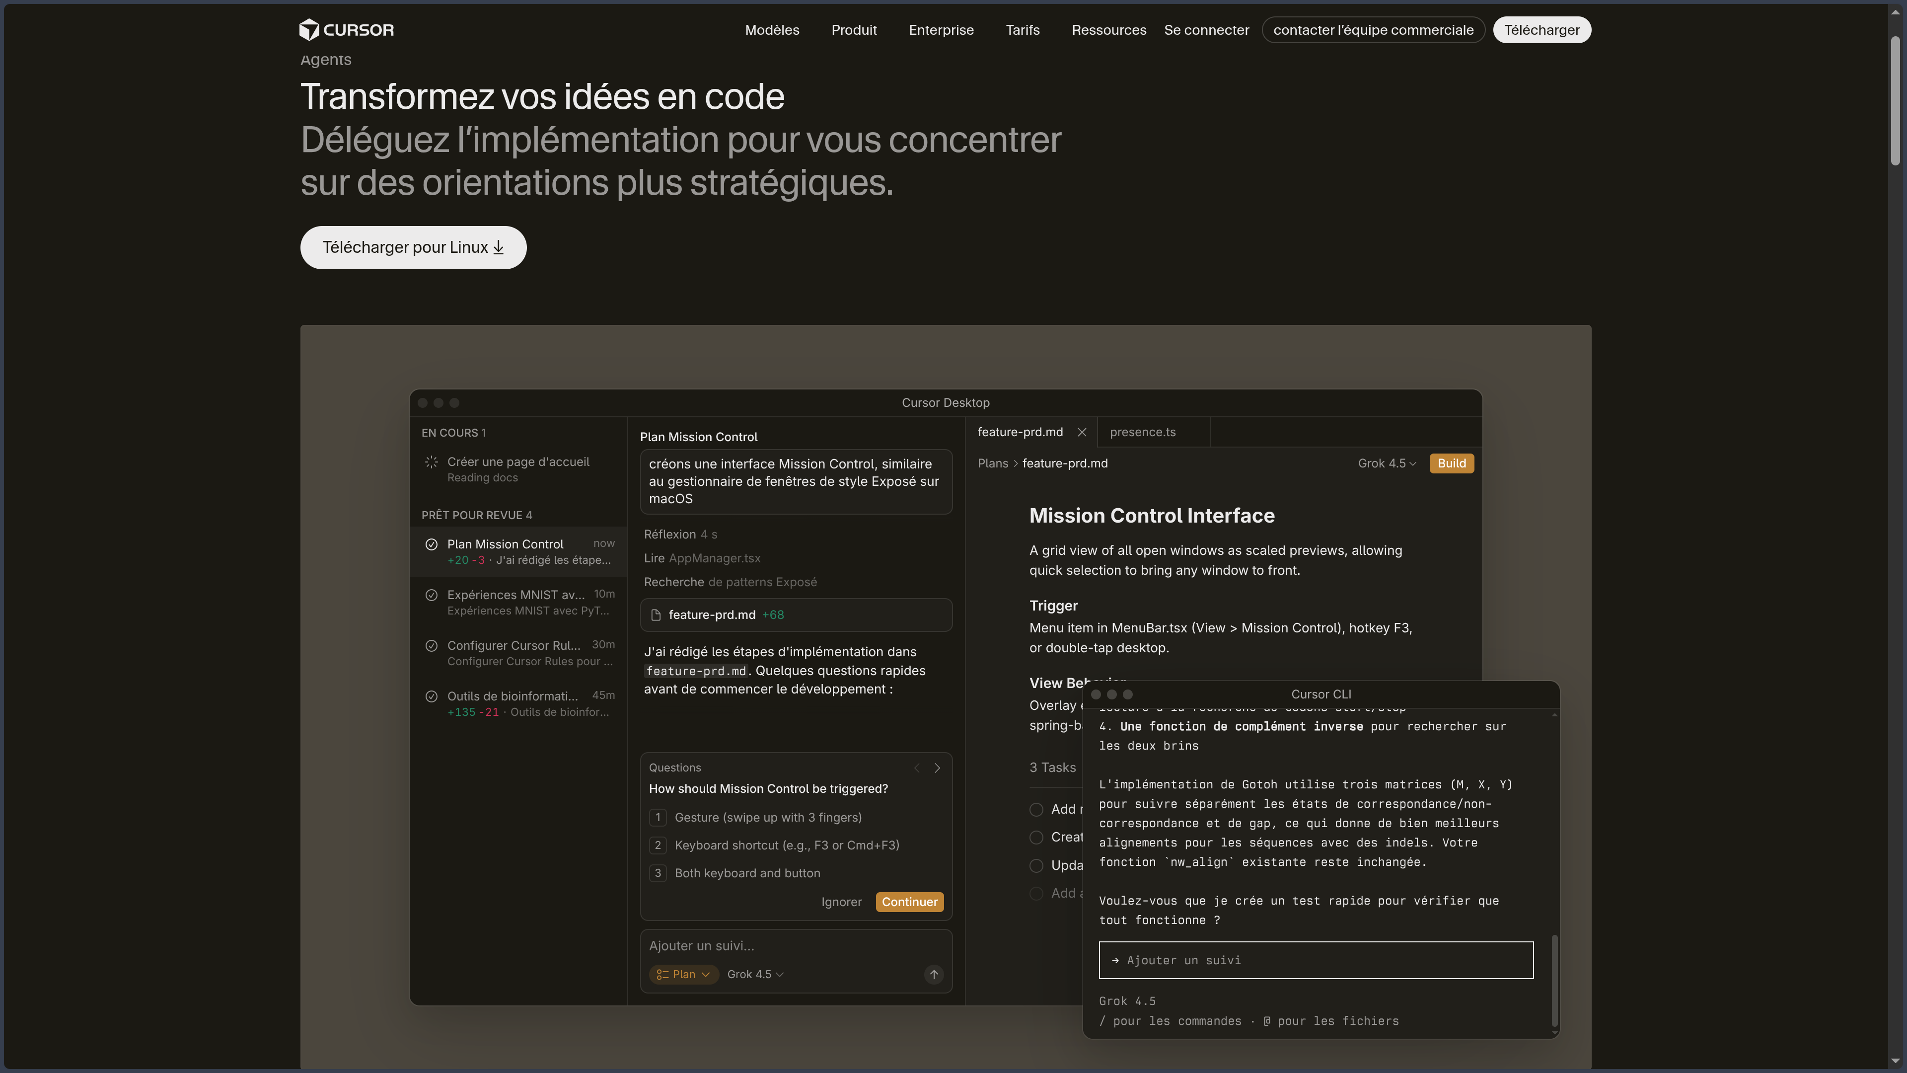
Task: Click Lire AppManager.tsx step
Action: tap(702, 558)
